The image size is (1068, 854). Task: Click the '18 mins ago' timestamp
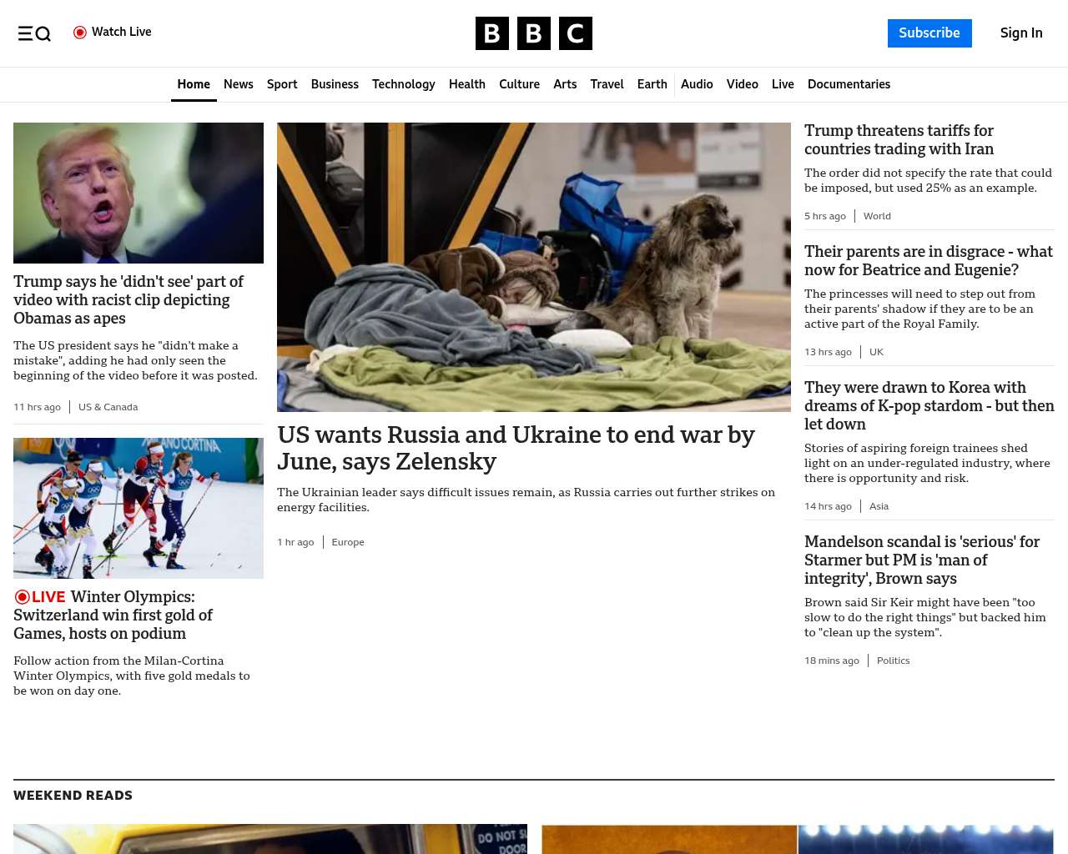pos(832,661)
